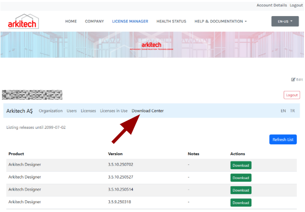The width and height of the screenshot is (305, 212).
Task: Switch panel language to EN
Action: pyautogui.click(x=283, y=111)
